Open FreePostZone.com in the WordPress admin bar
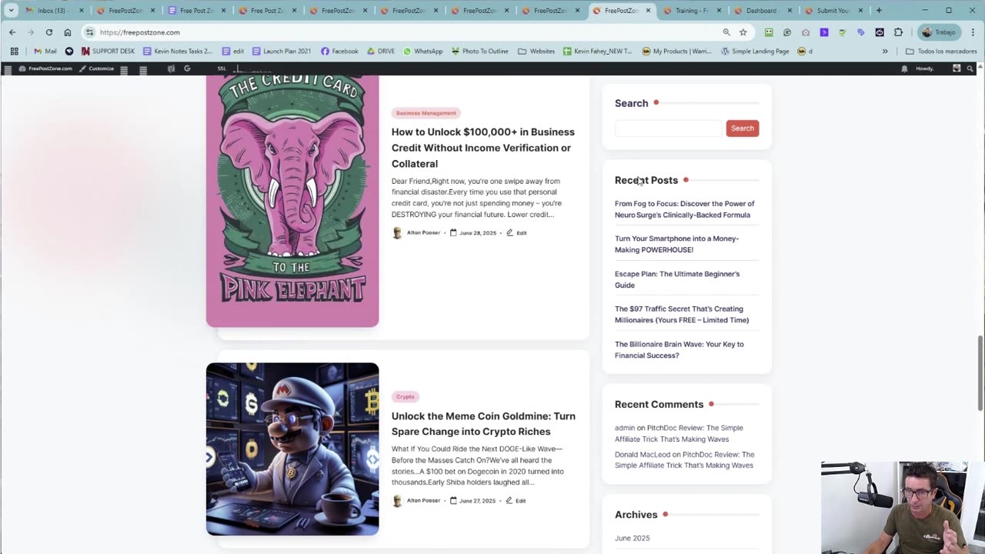This screenshot has width=985, height=554. pos(45,68)
